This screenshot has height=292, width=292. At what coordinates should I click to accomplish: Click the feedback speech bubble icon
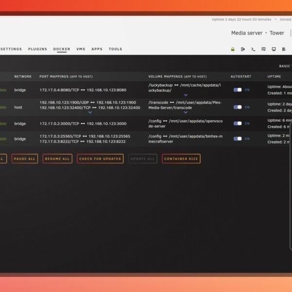263,49
